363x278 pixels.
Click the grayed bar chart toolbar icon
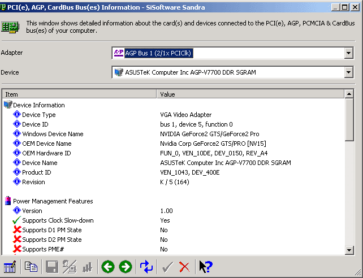(x=88, y=267)
